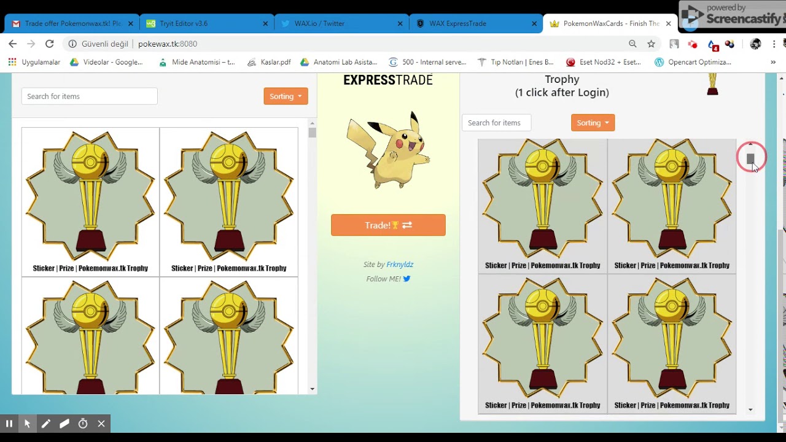Image resolution: width=786 pixels, height=442 pixels.
Task: Show more bookmarks with double chevron
Action: tap(773, 62)
